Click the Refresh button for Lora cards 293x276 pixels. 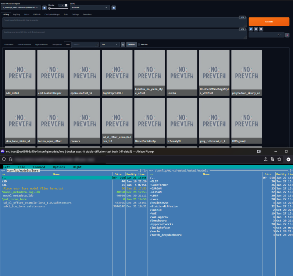[x=131, y=45]
